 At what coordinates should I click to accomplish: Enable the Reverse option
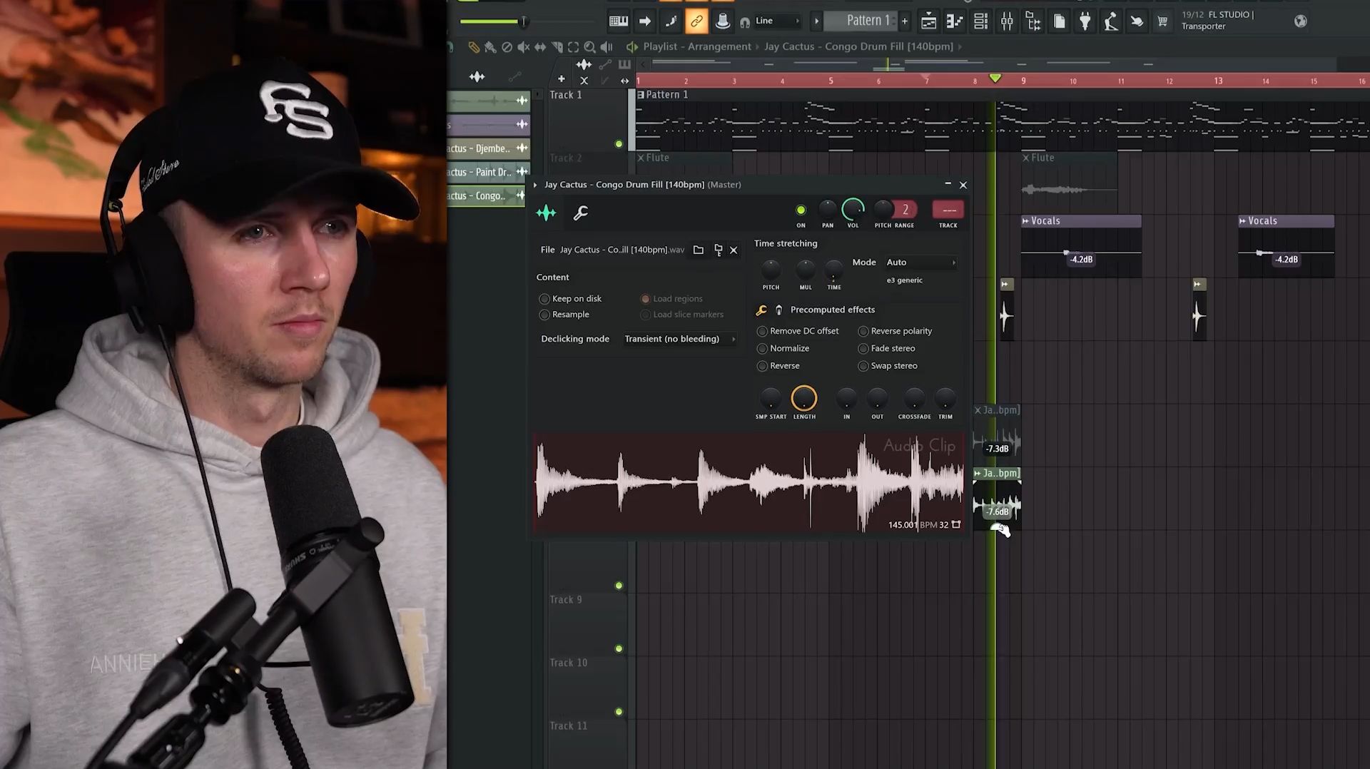778,366
